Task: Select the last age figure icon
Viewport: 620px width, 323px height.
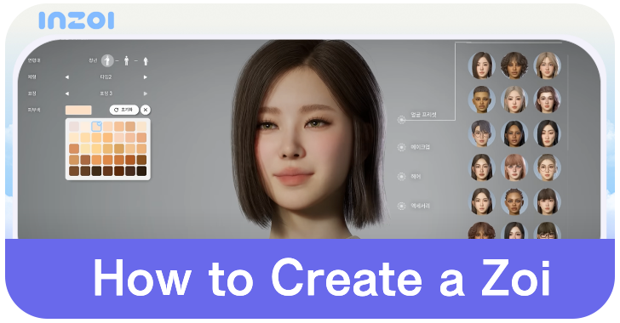Action: tap(146, 61)
